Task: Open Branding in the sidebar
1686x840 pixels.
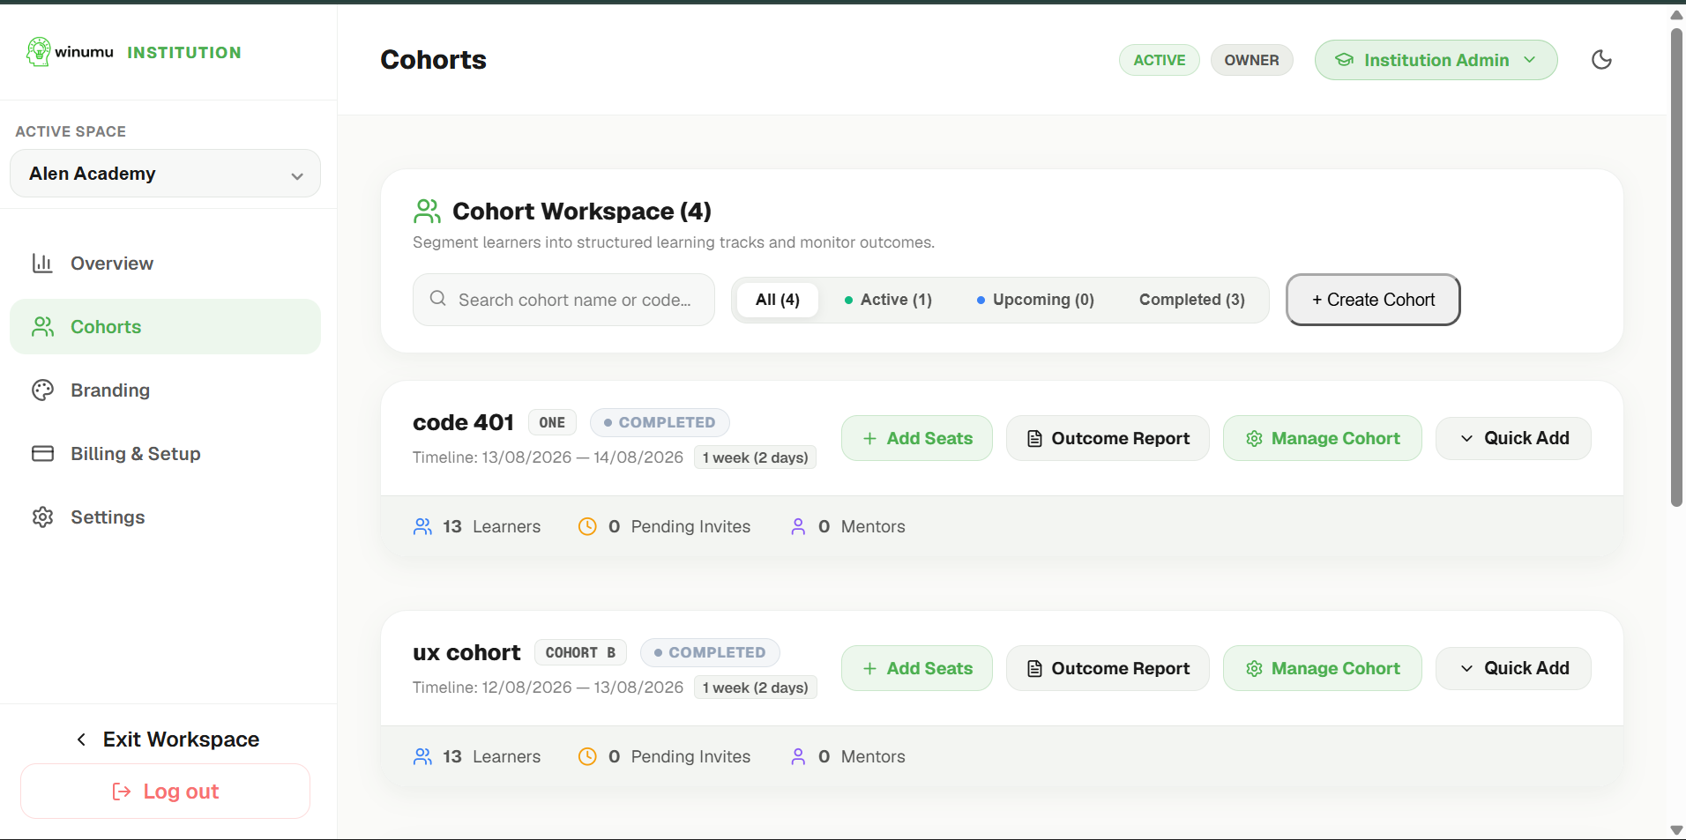Action: coord(165,390)
